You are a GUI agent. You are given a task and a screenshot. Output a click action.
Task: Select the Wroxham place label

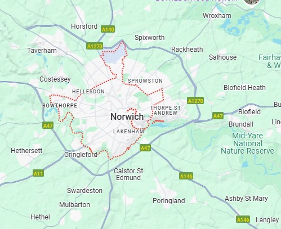(217, 16)
